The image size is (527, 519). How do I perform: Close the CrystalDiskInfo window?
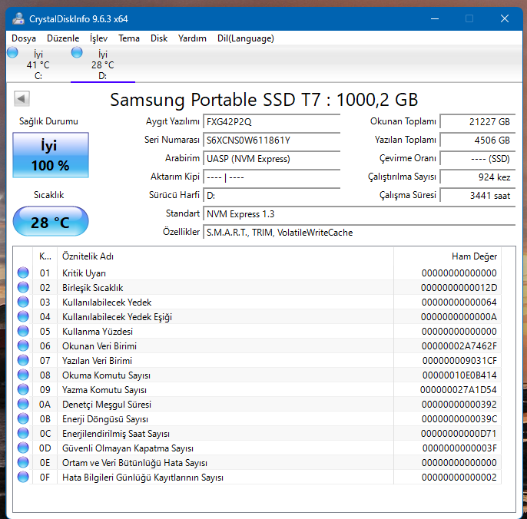tap(505, 19)
